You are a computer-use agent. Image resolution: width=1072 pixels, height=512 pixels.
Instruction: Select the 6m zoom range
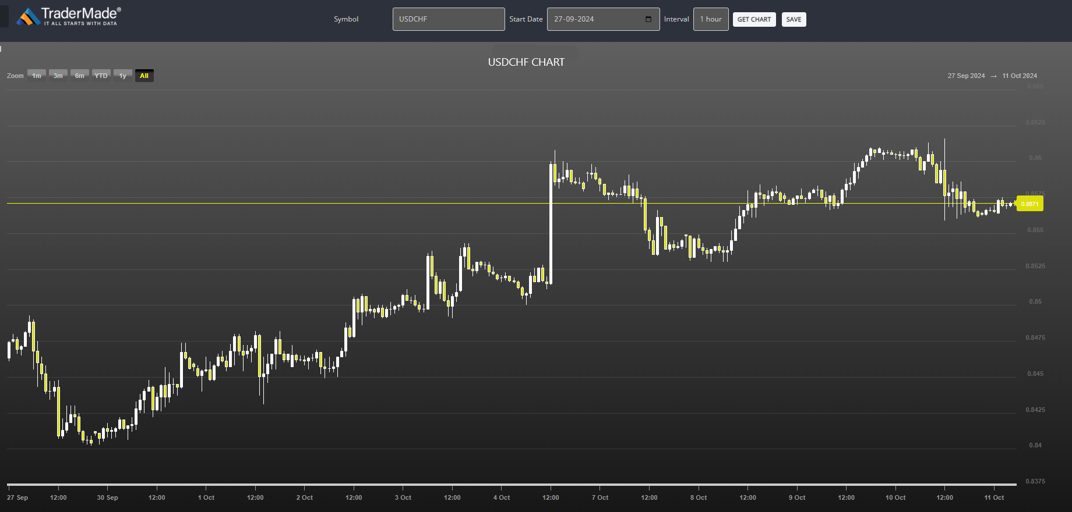(x=80, y=76)
